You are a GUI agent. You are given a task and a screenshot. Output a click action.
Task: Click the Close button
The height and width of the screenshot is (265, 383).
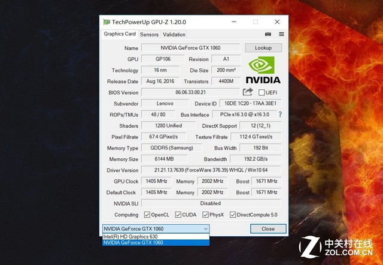(268, 229)
